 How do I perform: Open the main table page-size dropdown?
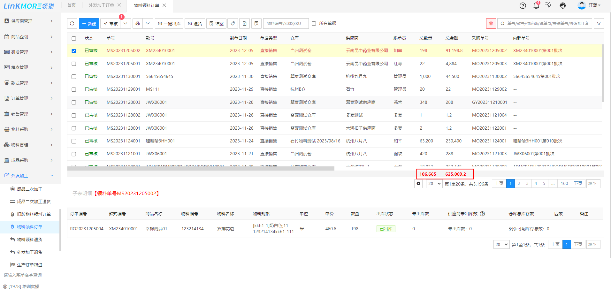tap(434, 184)
